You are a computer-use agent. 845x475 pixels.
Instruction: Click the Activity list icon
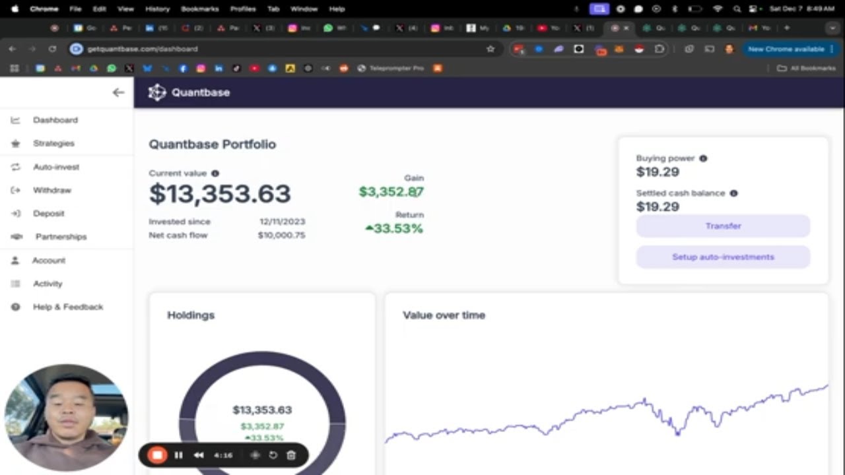click(x=15, y=284)
